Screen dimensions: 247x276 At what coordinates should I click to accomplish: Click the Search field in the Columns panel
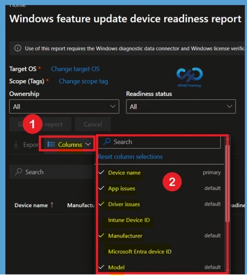pyautogui.click(x=159, y=142)
